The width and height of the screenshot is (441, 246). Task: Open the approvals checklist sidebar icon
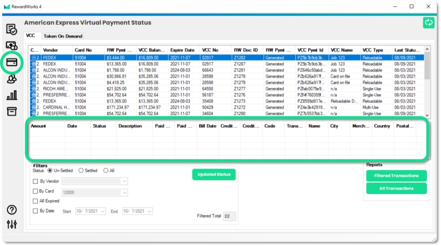point(12,29)
